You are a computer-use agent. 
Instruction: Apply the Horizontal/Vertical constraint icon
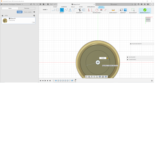tap(89, 10)
